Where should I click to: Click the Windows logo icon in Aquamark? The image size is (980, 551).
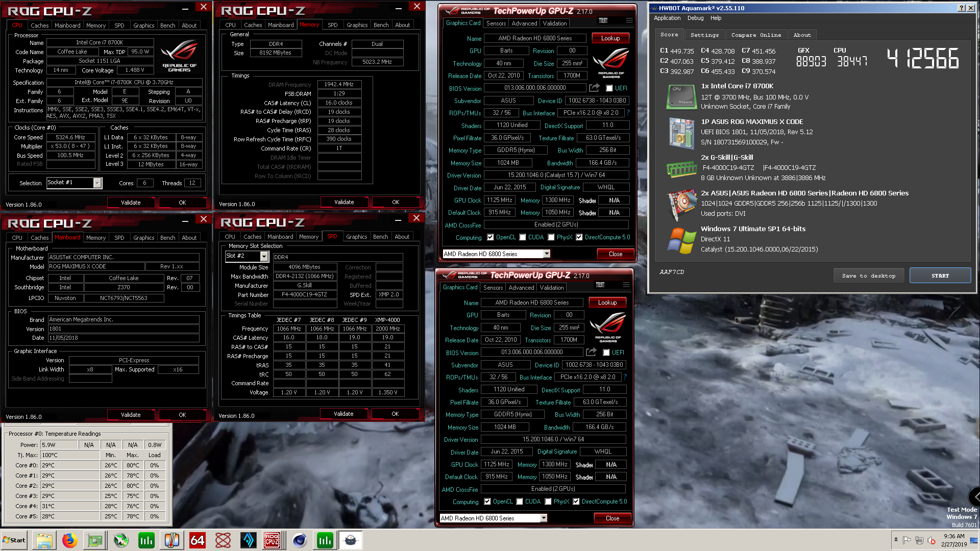681,240
